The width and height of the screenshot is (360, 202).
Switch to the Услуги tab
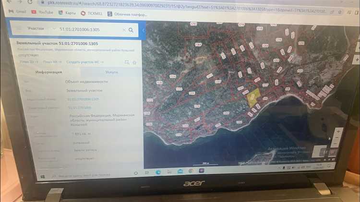111,71
